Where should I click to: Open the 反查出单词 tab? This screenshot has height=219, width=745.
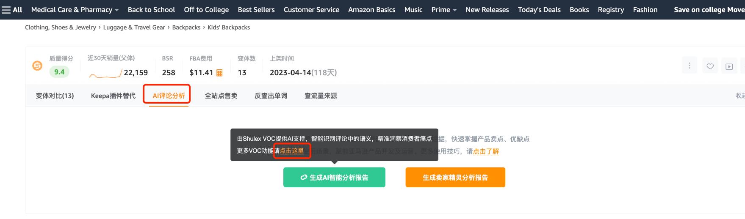click(271, 96)
